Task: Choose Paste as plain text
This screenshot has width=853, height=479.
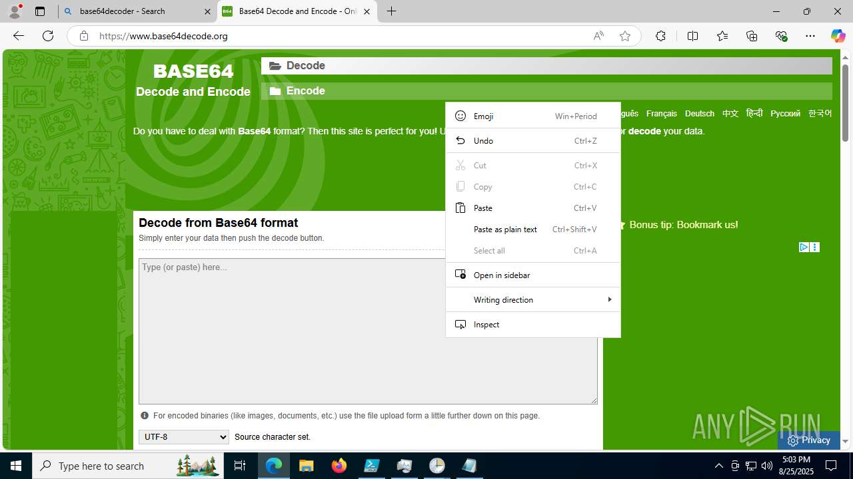Action: click(x=533, y=229)
